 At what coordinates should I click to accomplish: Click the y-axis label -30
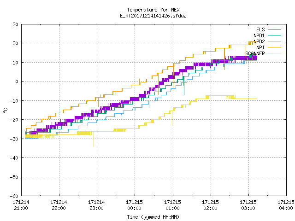(x=14, y=139)
